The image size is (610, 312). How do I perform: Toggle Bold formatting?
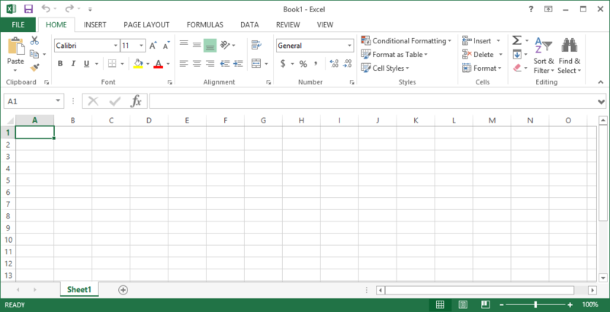point(60,64)
